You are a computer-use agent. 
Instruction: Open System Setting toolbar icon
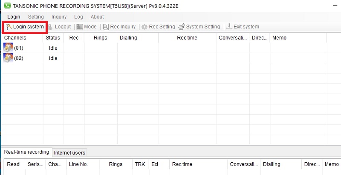[182, 27]
